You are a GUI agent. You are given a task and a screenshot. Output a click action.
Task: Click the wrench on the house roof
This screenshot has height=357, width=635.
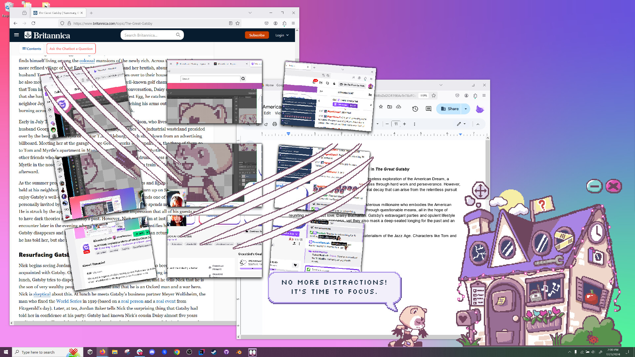[x=548, y=261]
